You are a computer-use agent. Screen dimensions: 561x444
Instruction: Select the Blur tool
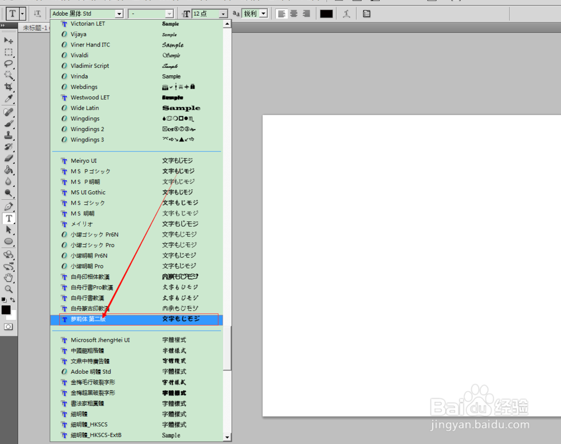[x=8, y=181]
